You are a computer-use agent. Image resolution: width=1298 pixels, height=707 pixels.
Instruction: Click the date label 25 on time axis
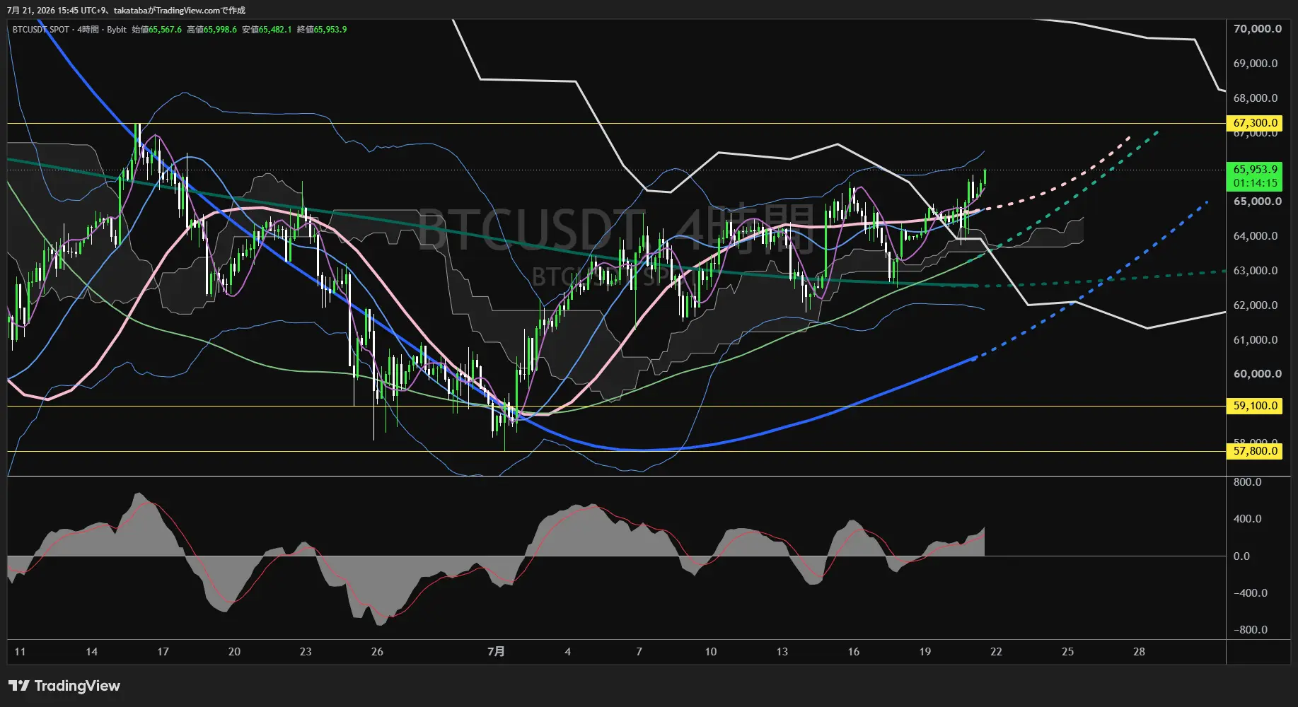click(x=1067, y=652)
